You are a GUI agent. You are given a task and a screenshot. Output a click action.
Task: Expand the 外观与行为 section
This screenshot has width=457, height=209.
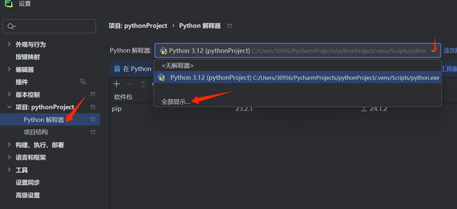pos(9,44)
